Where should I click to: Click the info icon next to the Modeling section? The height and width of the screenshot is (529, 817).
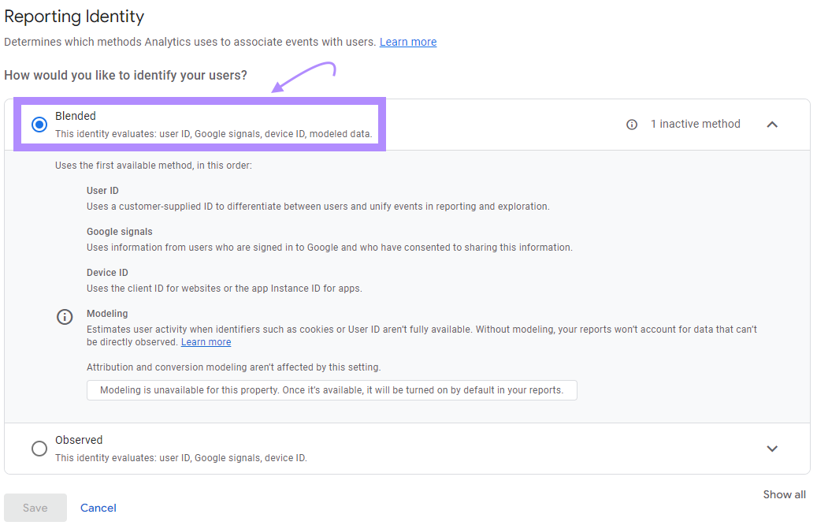[x=65, y=316]
